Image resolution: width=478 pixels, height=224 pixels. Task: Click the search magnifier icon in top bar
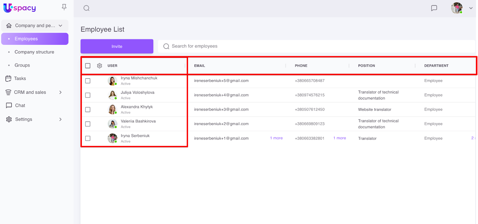tap(86, 8)
